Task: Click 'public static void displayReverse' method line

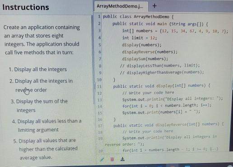Action: coord(168,125)
